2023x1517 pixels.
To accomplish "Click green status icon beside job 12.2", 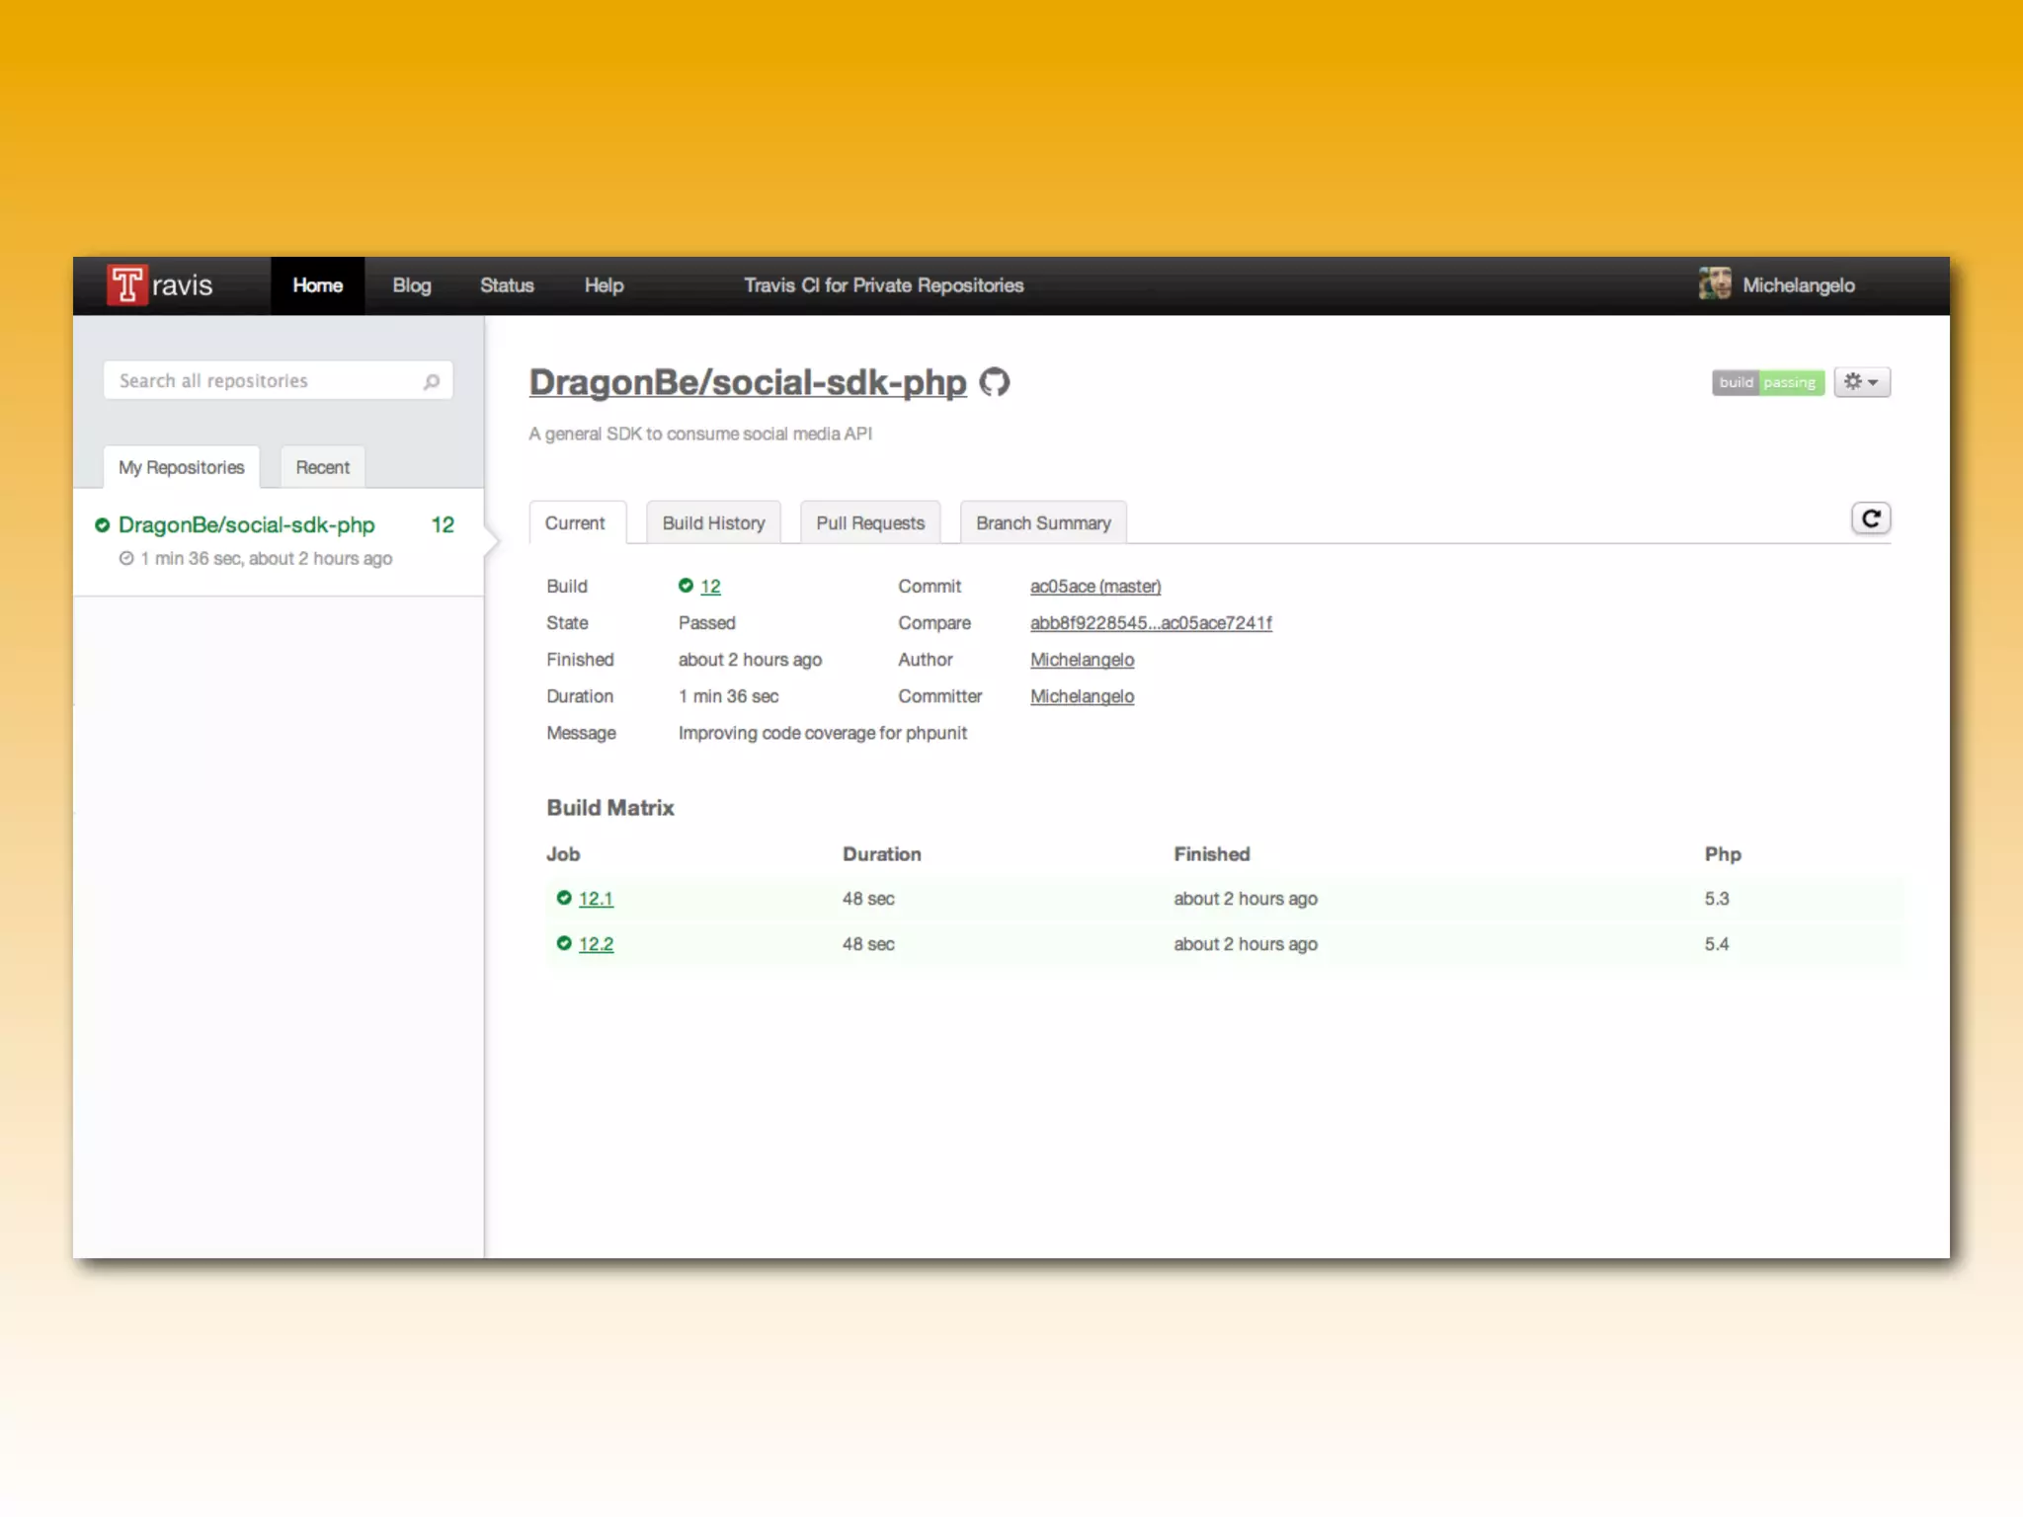I will 564,943.
